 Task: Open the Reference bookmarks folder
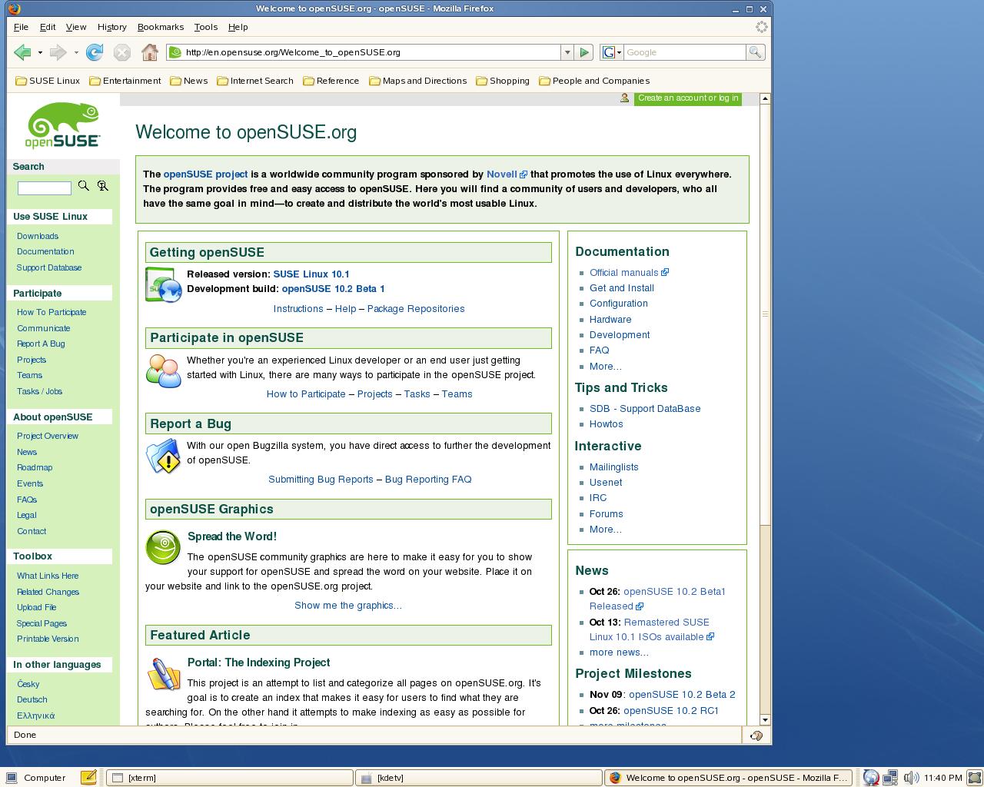click(x=331, y=81)
